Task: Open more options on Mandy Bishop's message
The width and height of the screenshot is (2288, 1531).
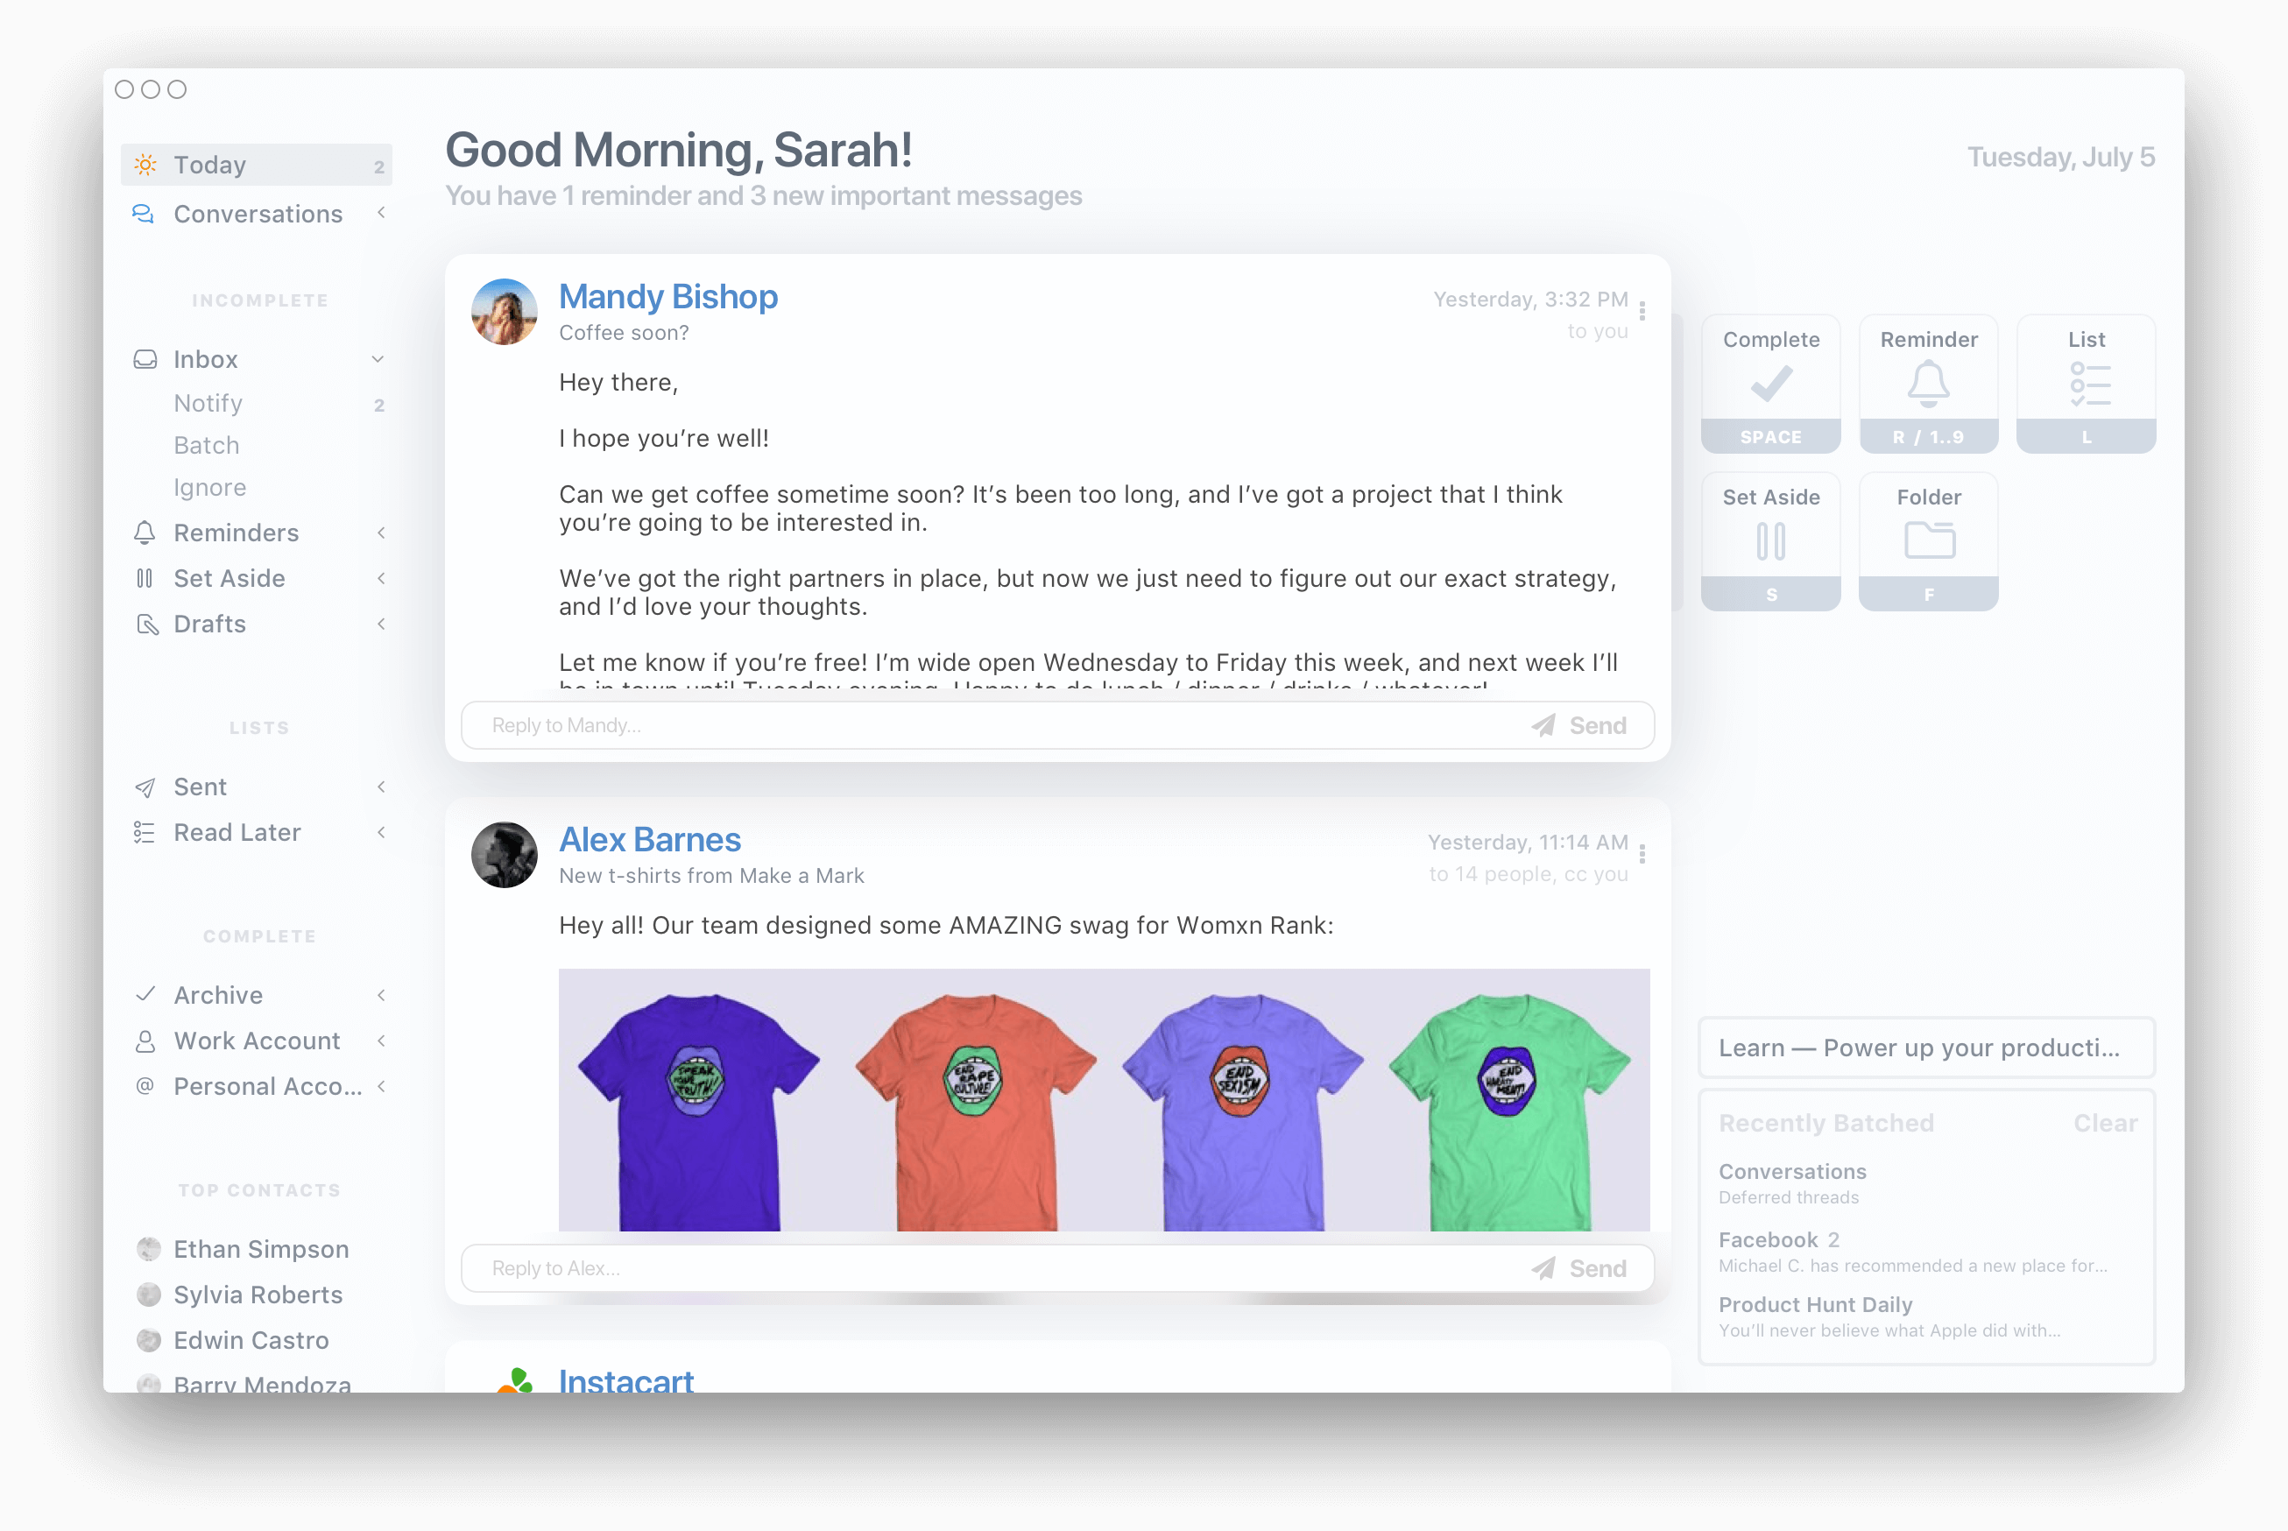Action: pyautogui.click(x=1642, y=311)
